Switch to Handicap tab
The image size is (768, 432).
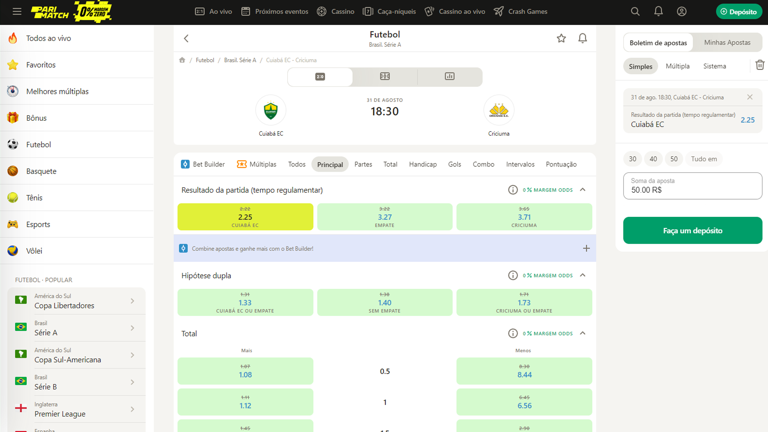(x=423, y=164)
